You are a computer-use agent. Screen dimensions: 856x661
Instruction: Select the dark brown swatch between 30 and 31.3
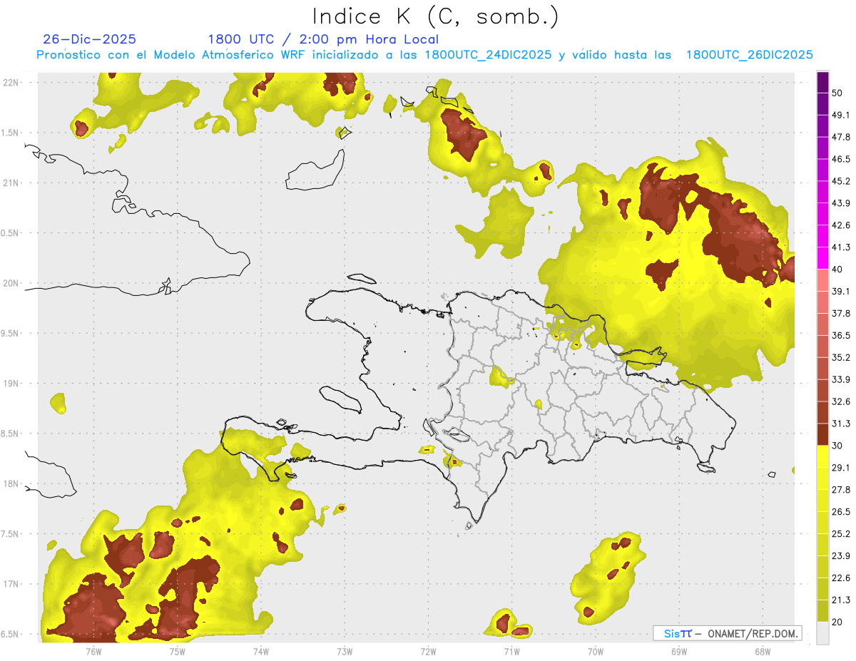pyautogui.click(x=822, y=434)
